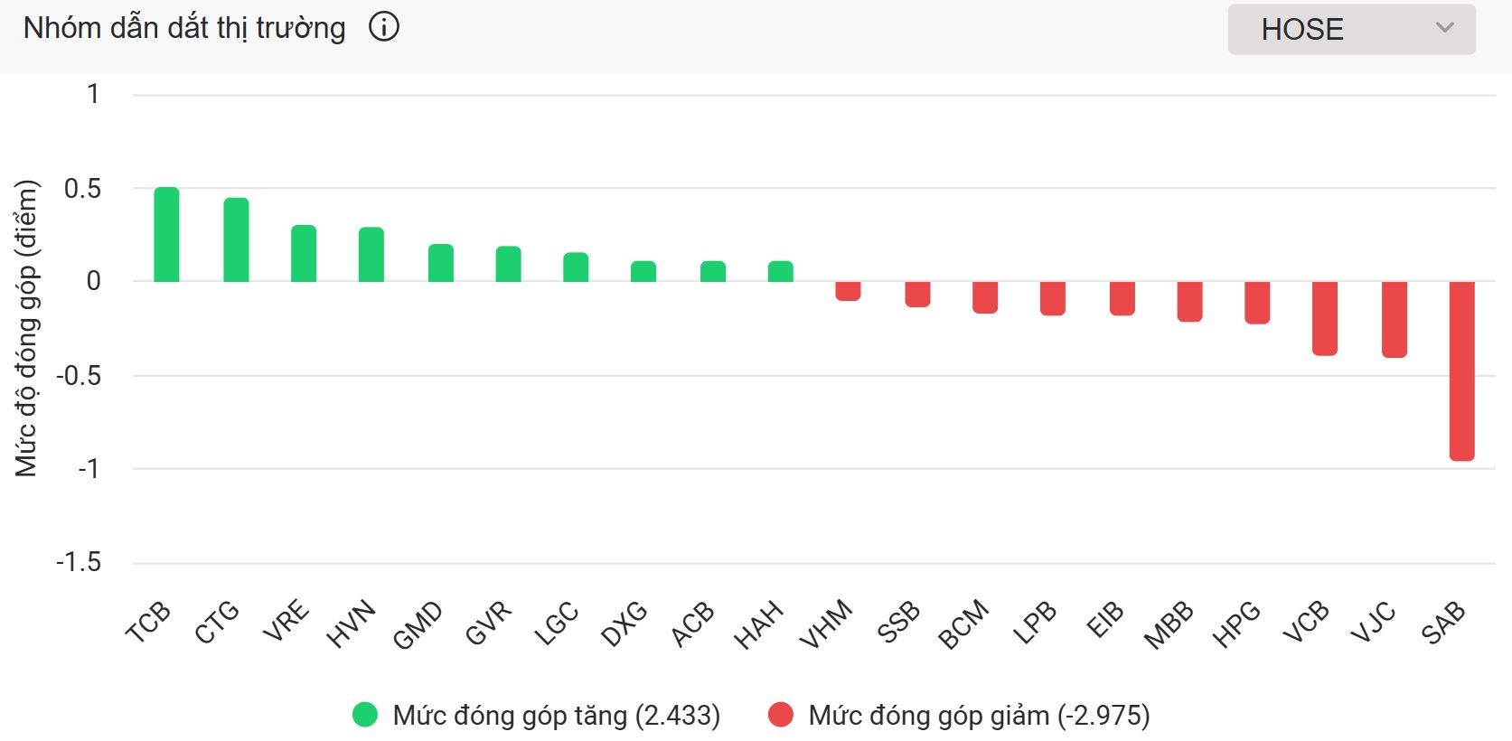This screenshot has width=1512, height=741.
Task: Click the GMD green bar
Action: pos(441,263)
